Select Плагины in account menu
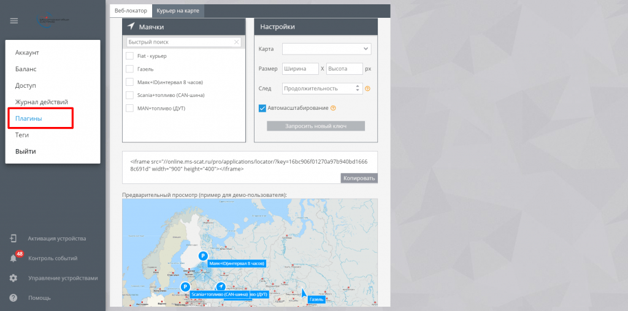The image size is (628, 311). (29, 118)
